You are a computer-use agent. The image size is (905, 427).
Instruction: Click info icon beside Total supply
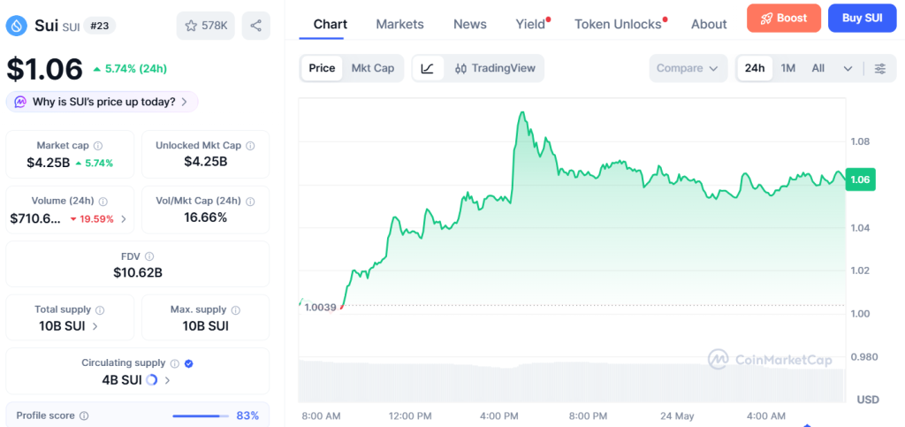click(99, 310)
